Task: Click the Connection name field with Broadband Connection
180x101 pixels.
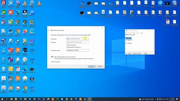Action: [78, 50]
